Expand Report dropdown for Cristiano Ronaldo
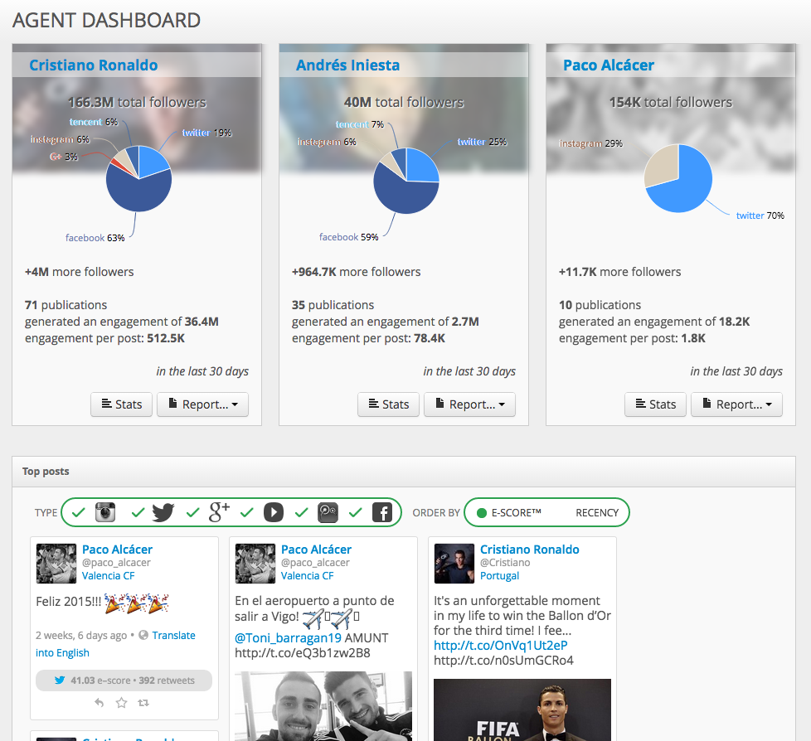Screen dimensions: 811x741 pyautogui.click(x=202, y=404)
